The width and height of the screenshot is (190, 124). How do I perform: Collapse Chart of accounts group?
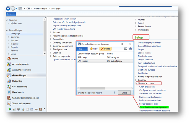[136, 84]
